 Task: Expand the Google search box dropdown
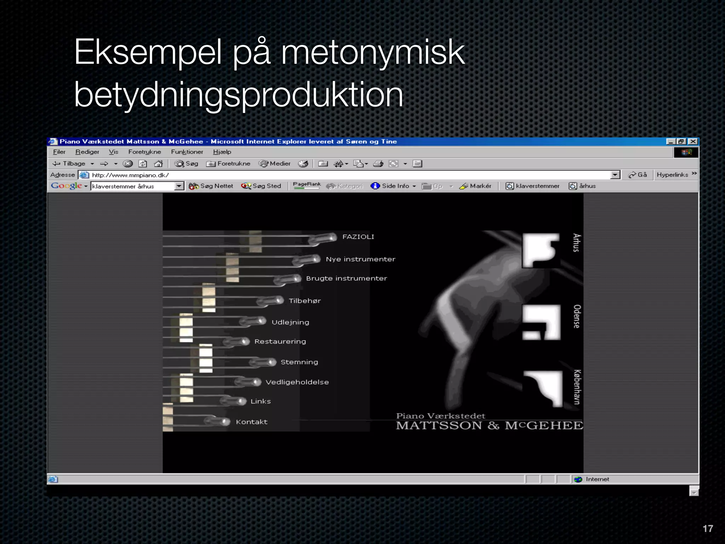(x=179, y=186)
